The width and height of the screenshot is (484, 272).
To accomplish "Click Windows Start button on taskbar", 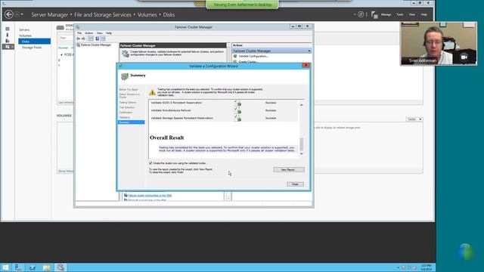I will tap(5, 267).
